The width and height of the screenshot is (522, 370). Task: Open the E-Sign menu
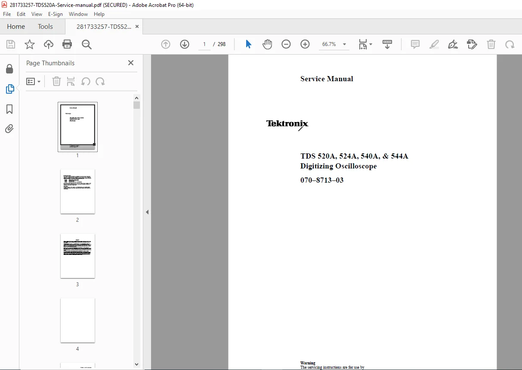(x=56, y=14)
